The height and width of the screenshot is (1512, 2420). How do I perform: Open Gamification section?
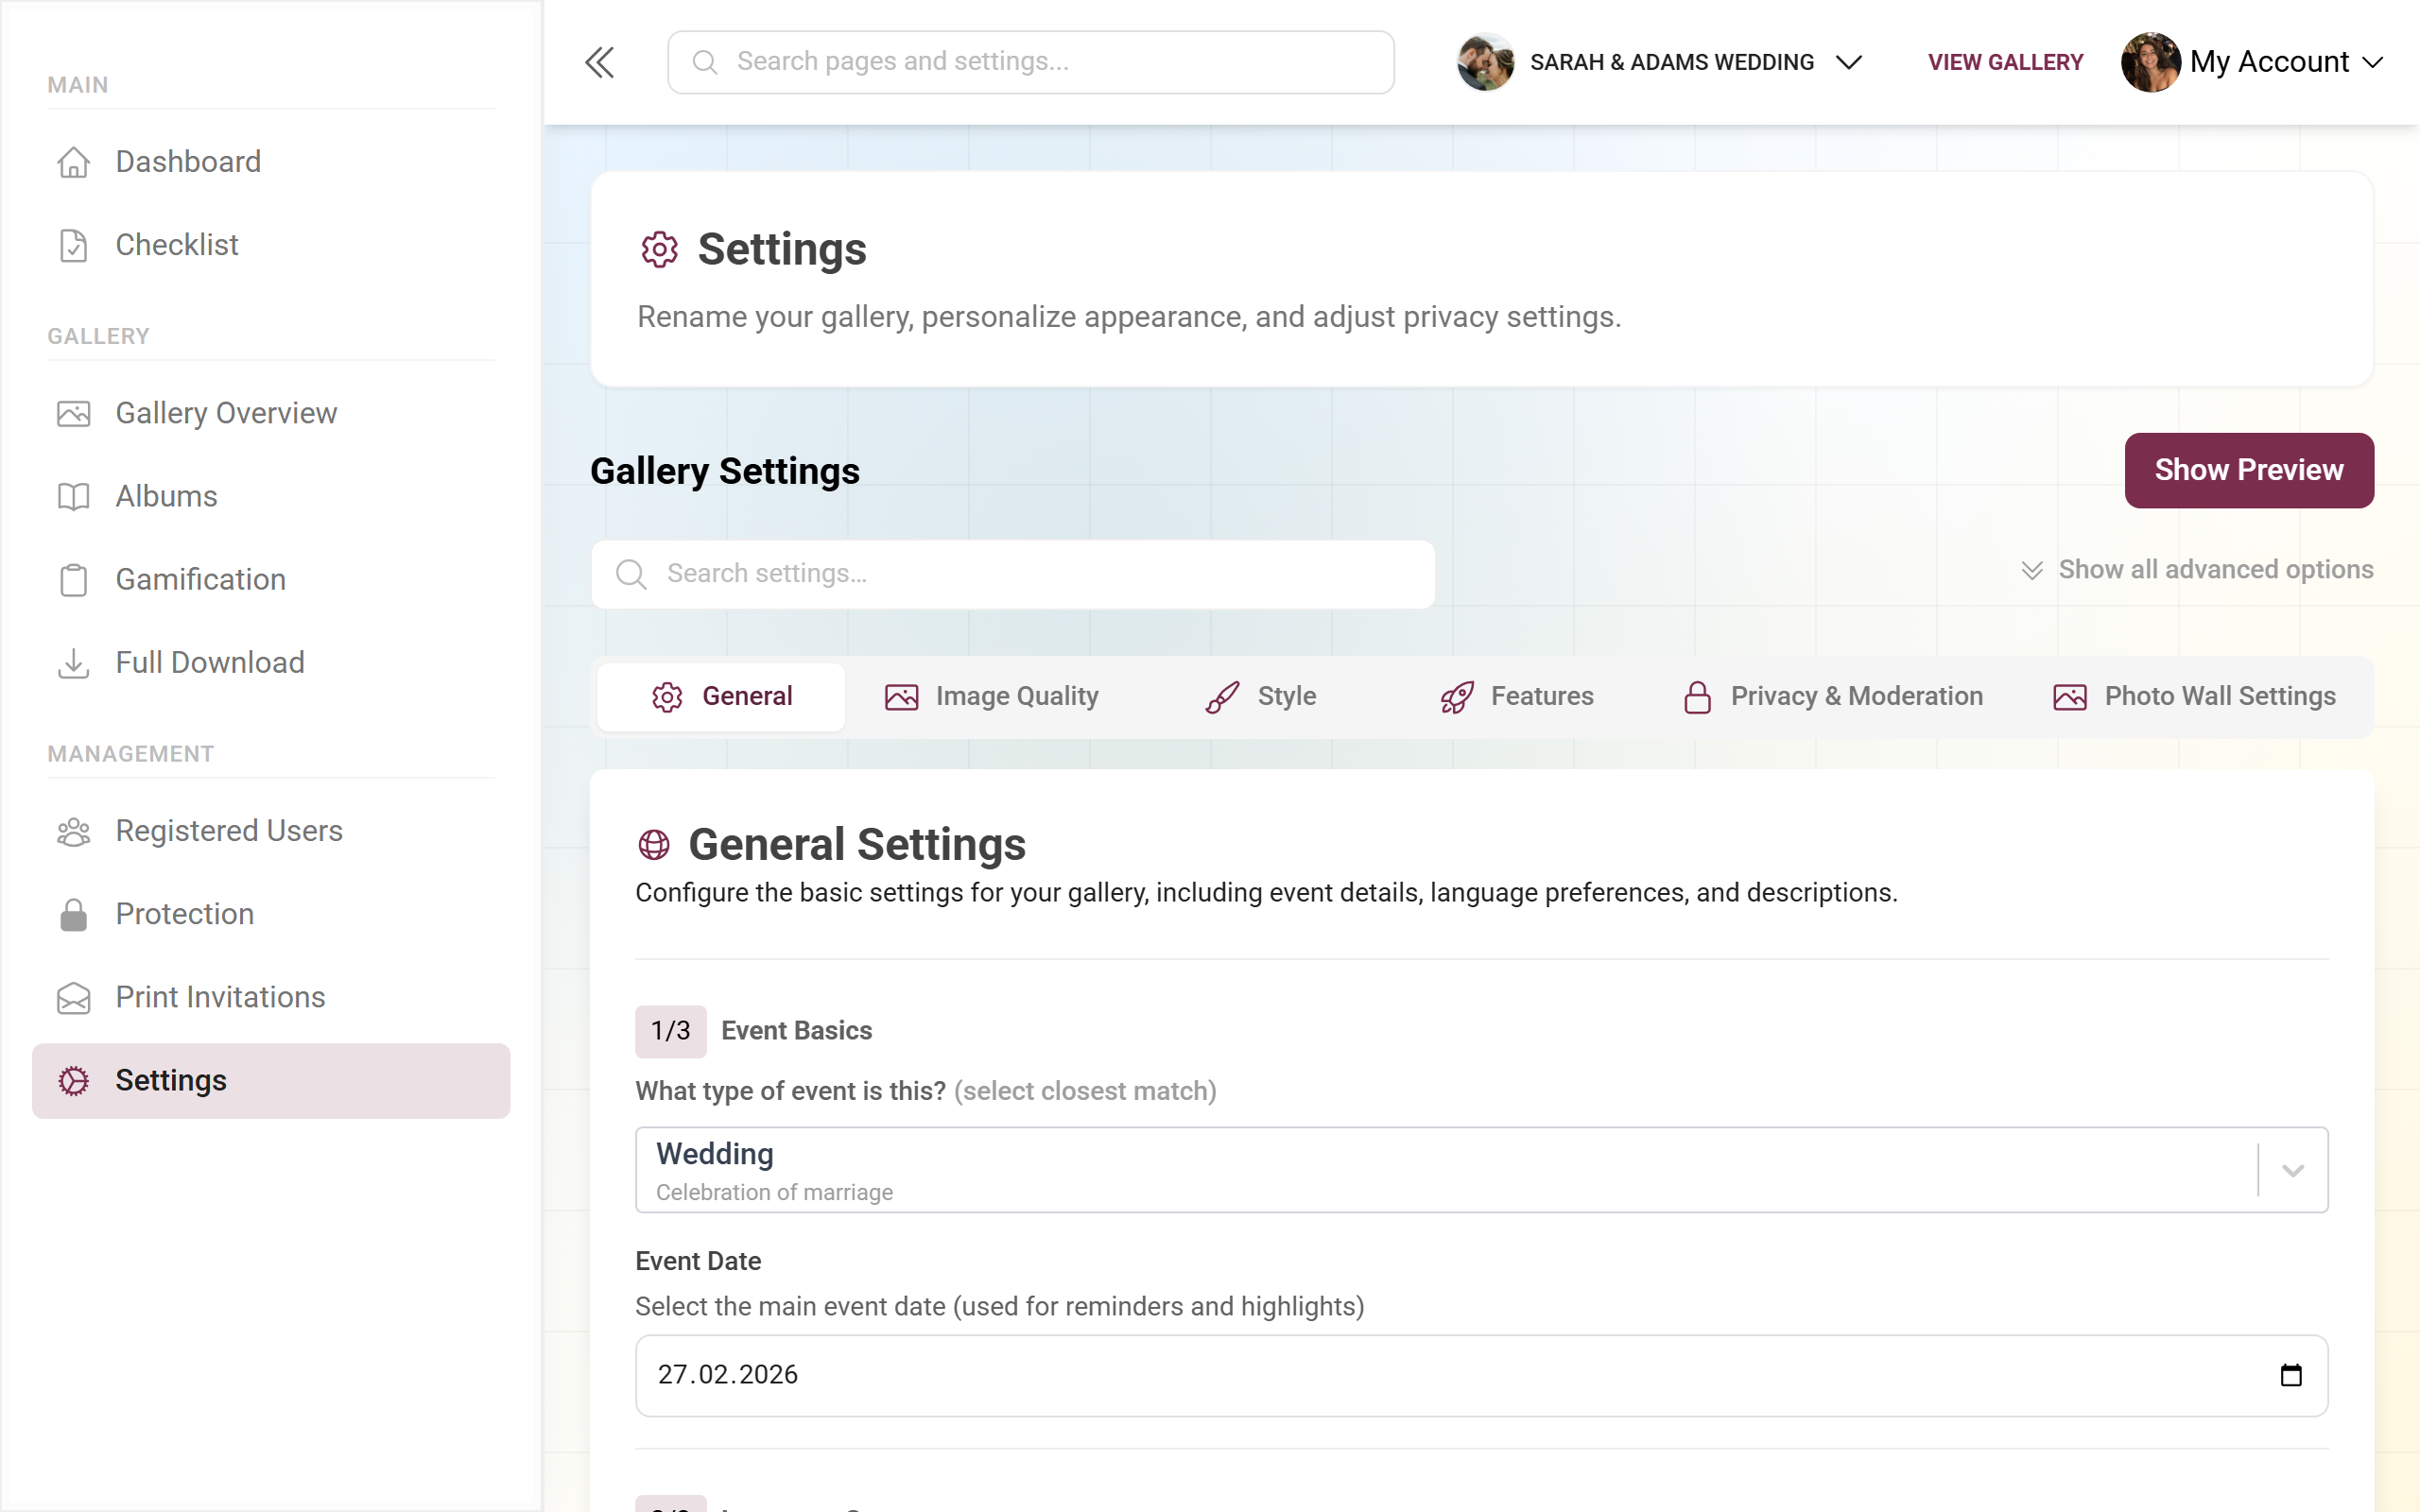pyautogui.click(x=271, y=580)
